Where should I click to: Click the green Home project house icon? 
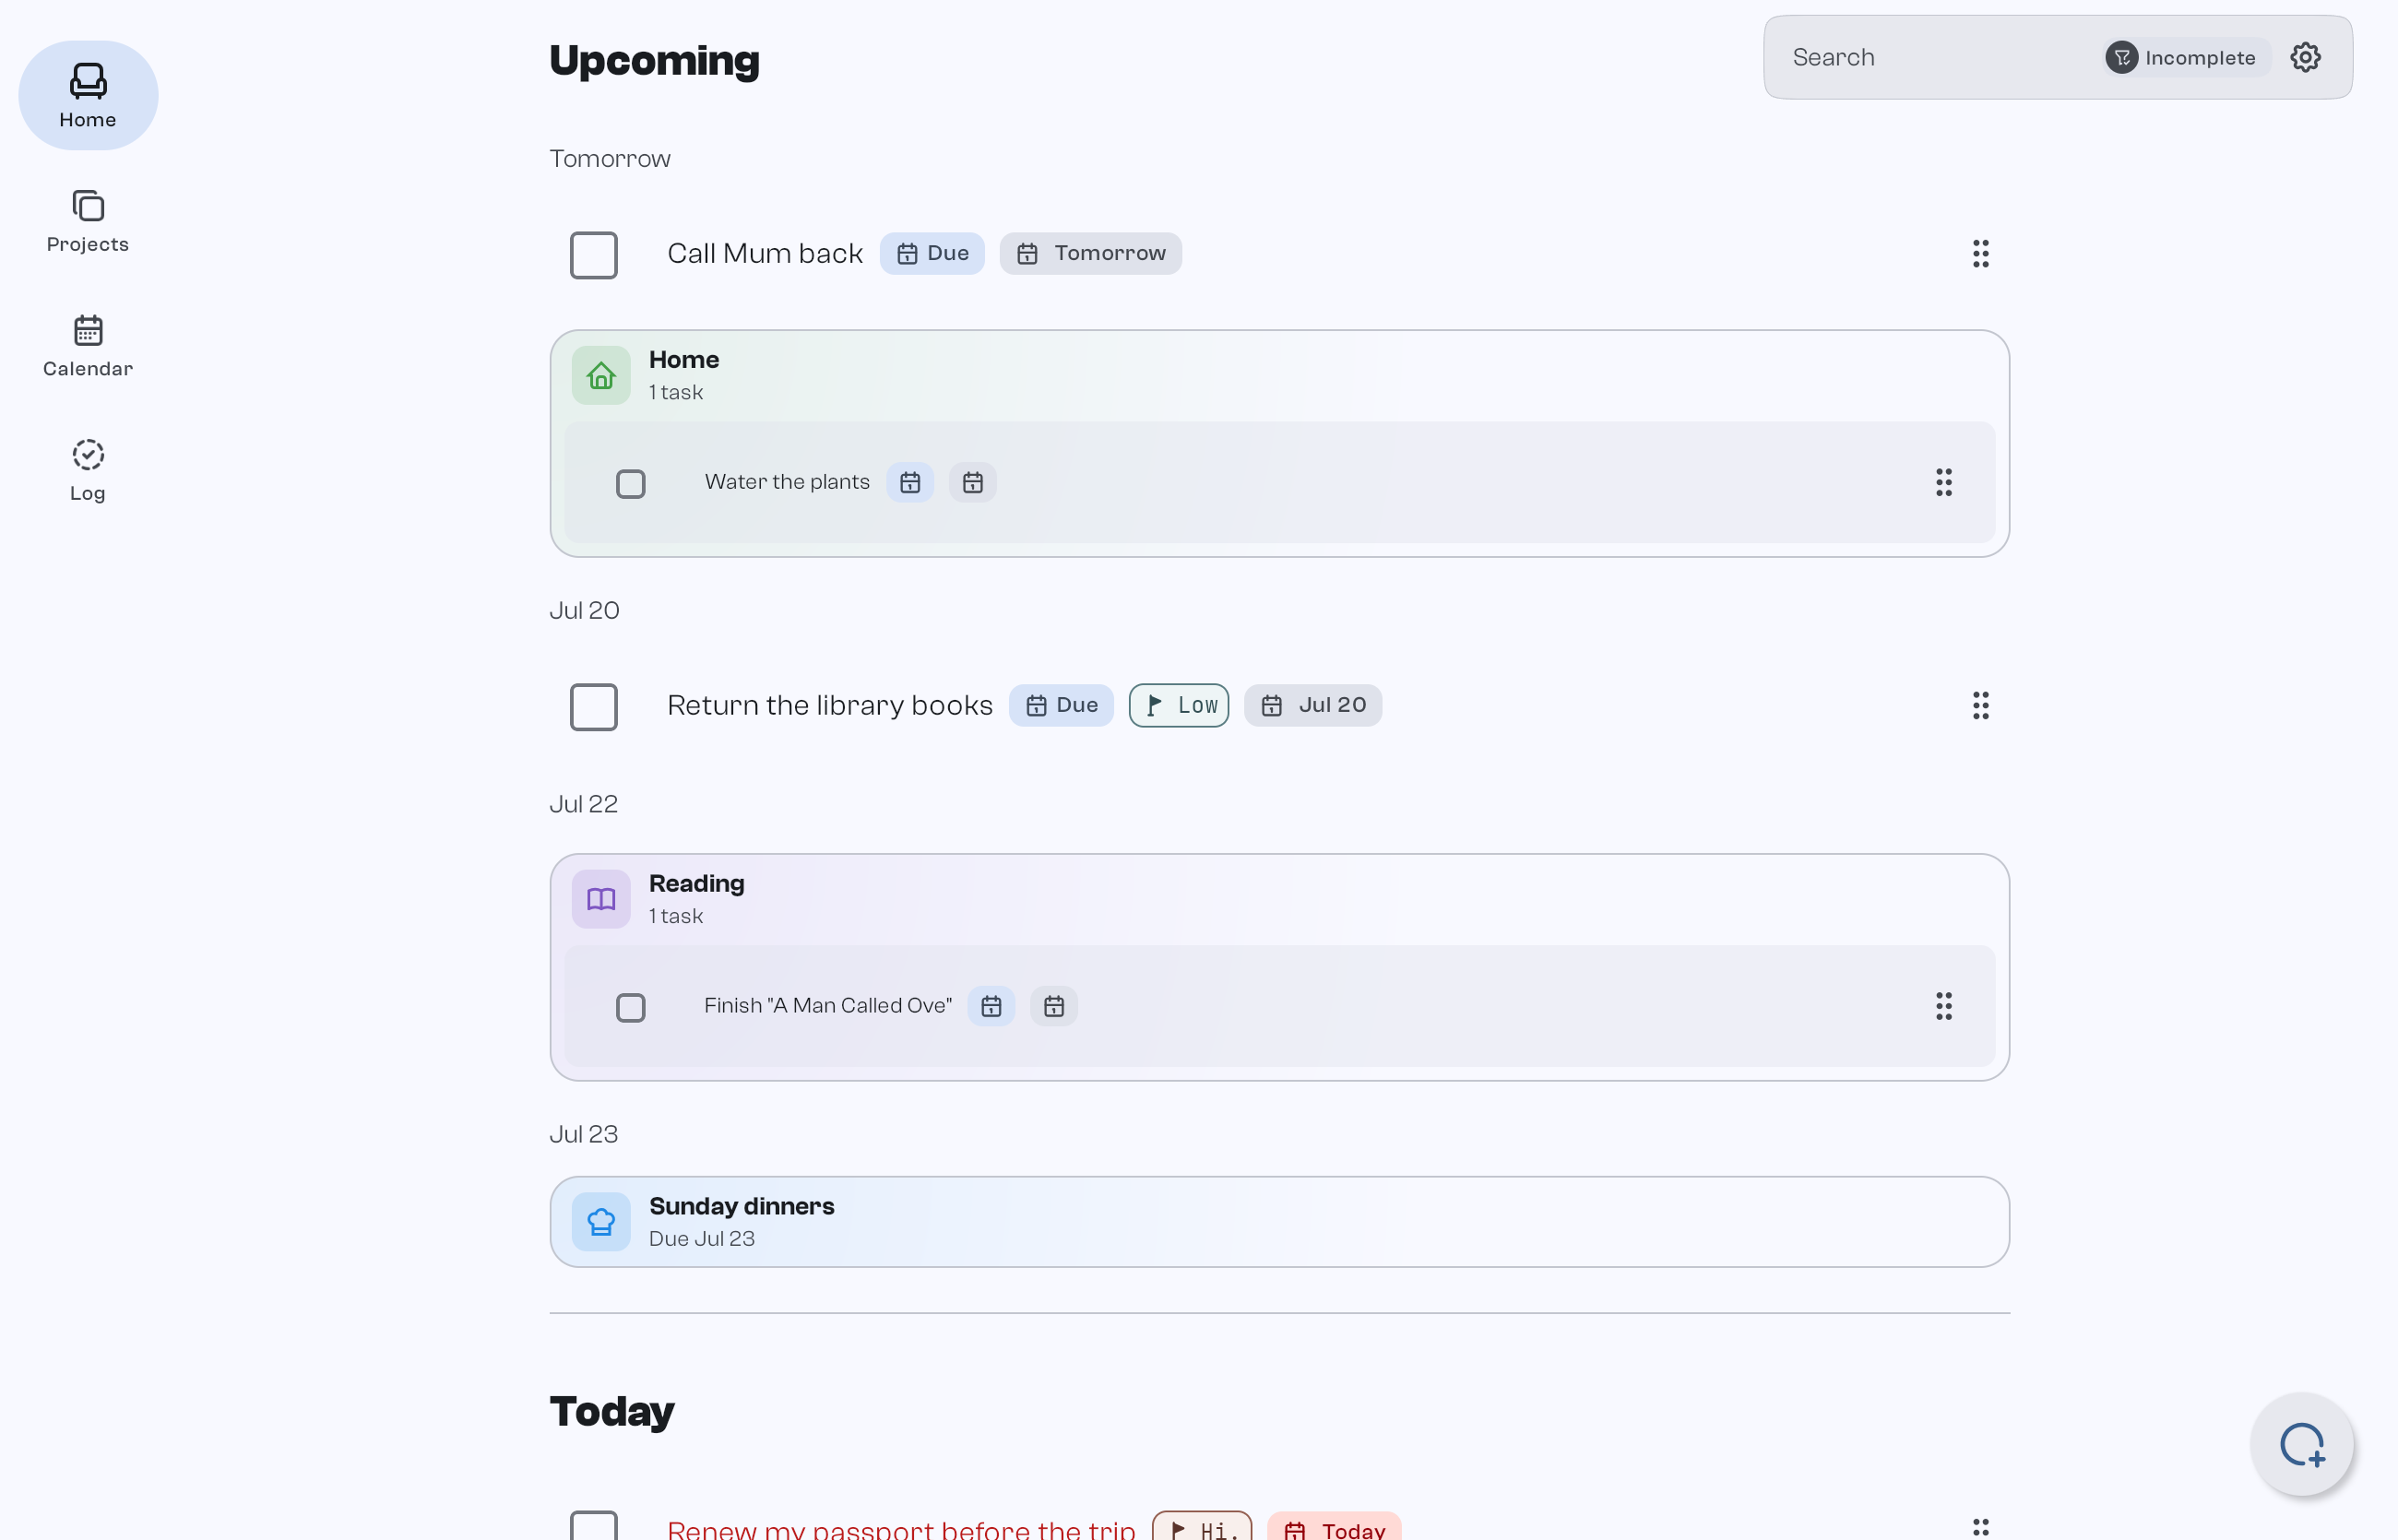pos(601,375)
